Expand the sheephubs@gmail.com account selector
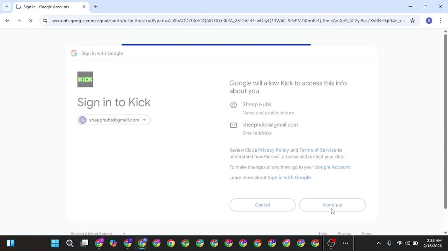 114,120
